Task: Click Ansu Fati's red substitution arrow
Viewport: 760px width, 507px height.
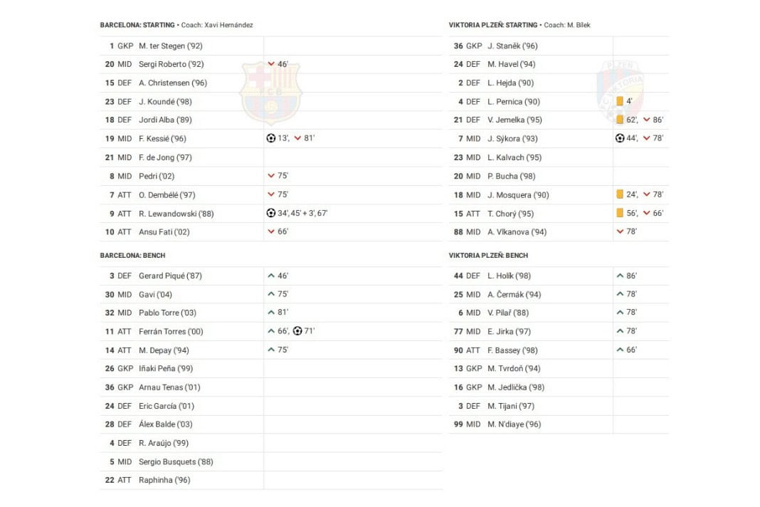Action: coord(270,231)
